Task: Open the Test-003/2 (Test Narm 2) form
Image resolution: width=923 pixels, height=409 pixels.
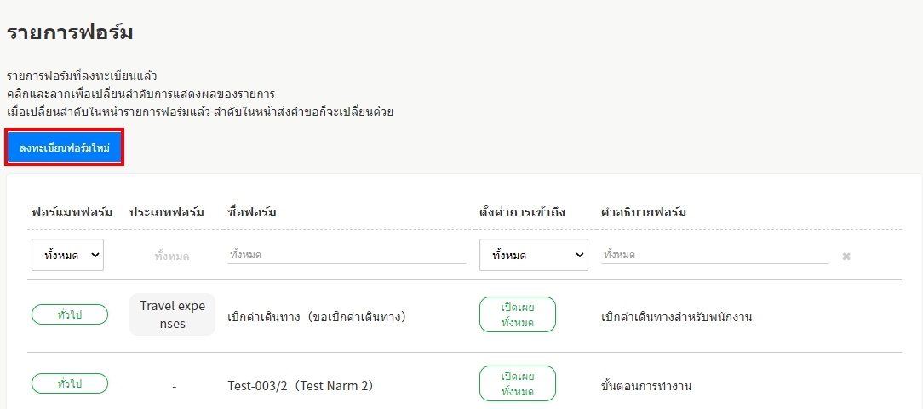Action: pyautogui.click(x=300, y=386)
